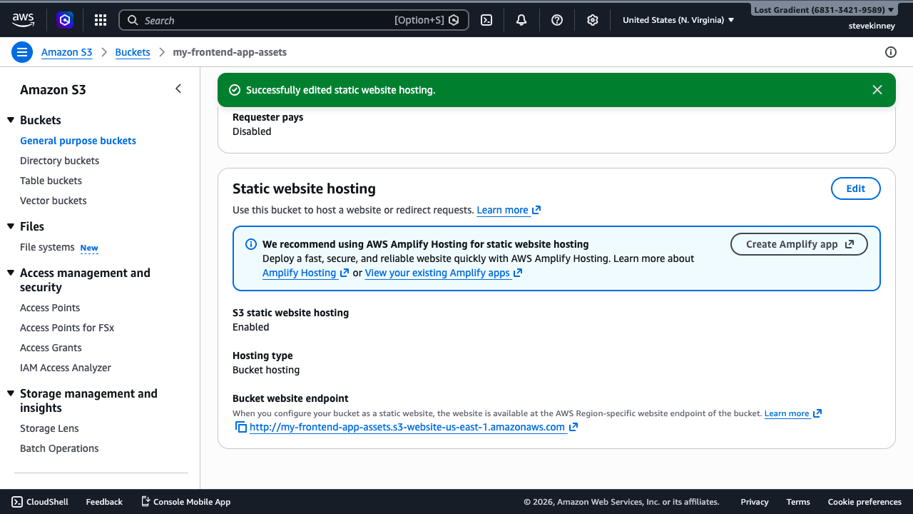The height and width of the screenshot is (514, 913).
Task: Collapse Storage management and insights section
Action: coord(11,393)
